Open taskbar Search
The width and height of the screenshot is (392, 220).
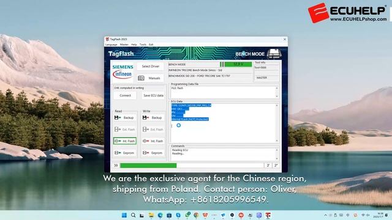[134, 215]
